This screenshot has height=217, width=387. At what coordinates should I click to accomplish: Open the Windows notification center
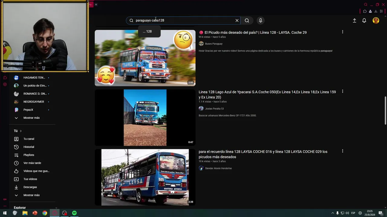tap(381, 213)
